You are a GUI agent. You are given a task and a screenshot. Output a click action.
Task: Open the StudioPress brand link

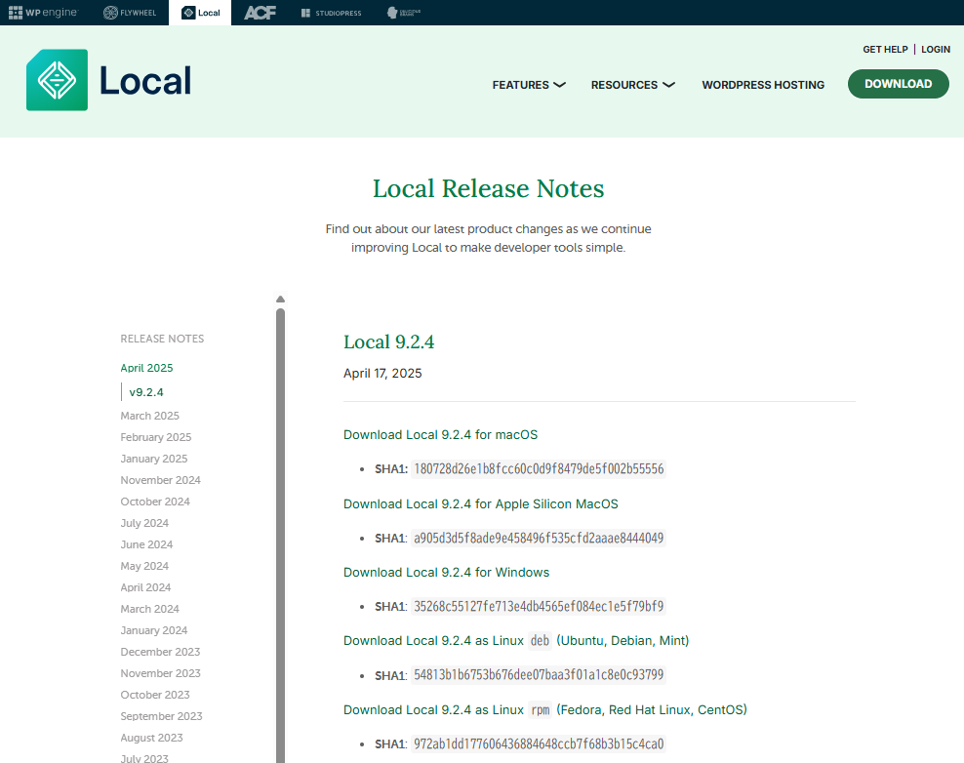(x=332, y=13)
